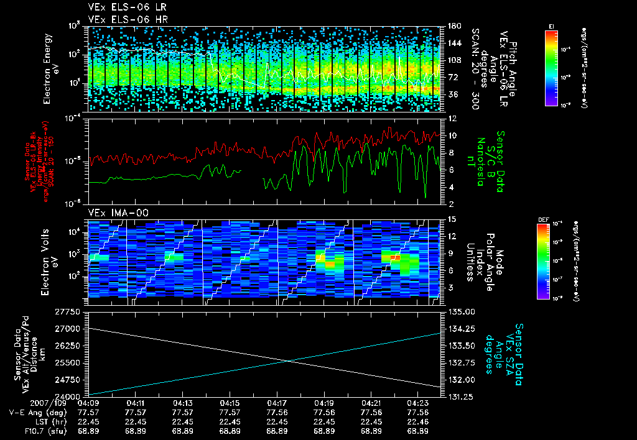Click the 'VEx Alt/Venus/Pd Distance km' axis label

[30, 354]
